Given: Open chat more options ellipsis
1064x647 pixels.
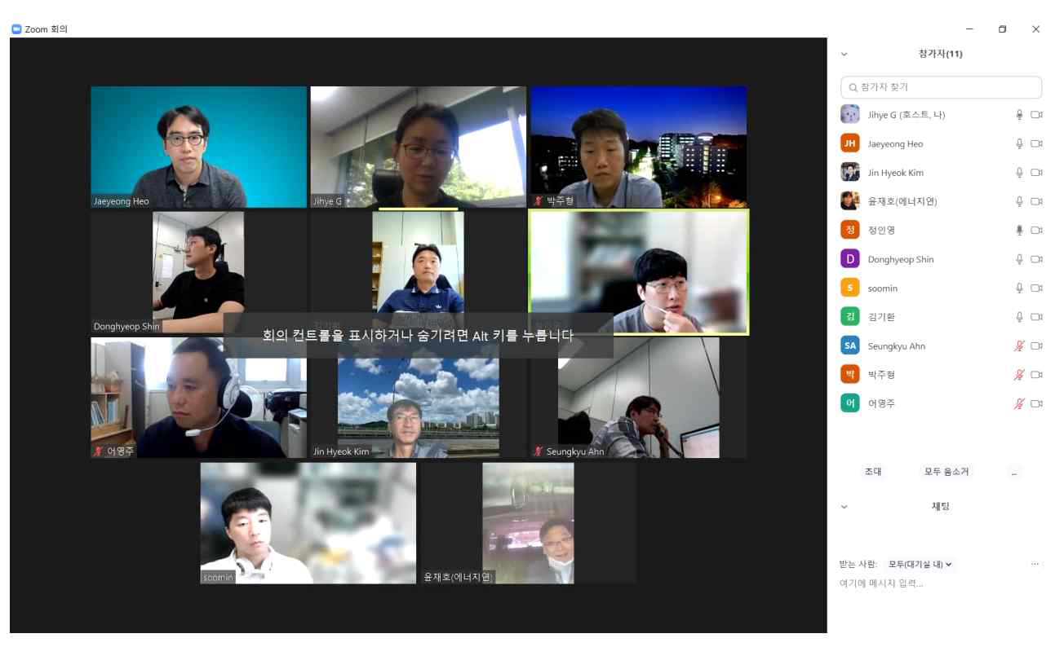Looking at the screenshot, I should 1035,564.
